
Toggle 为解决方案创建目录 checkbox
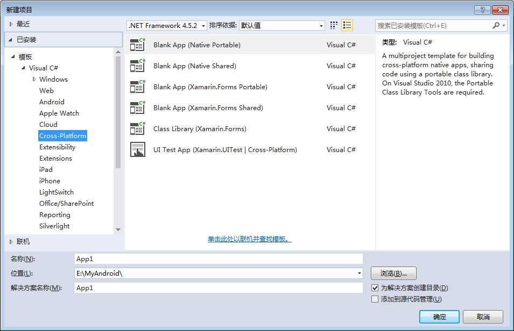pyautogui.click(x=375, y=288)
